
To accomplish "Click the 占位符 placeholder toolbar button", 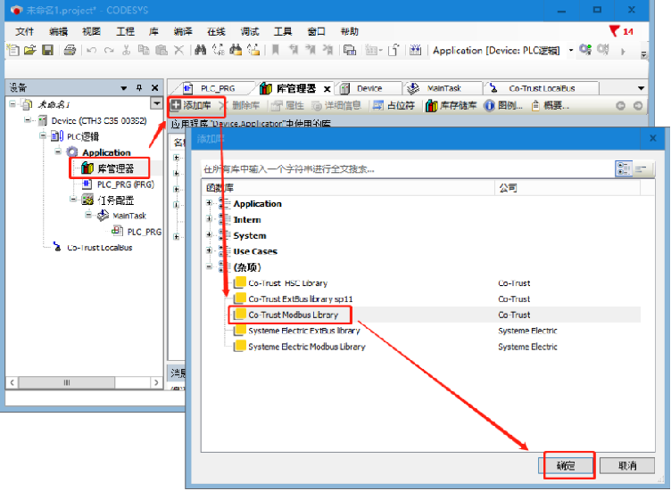I will pos(393,105).
